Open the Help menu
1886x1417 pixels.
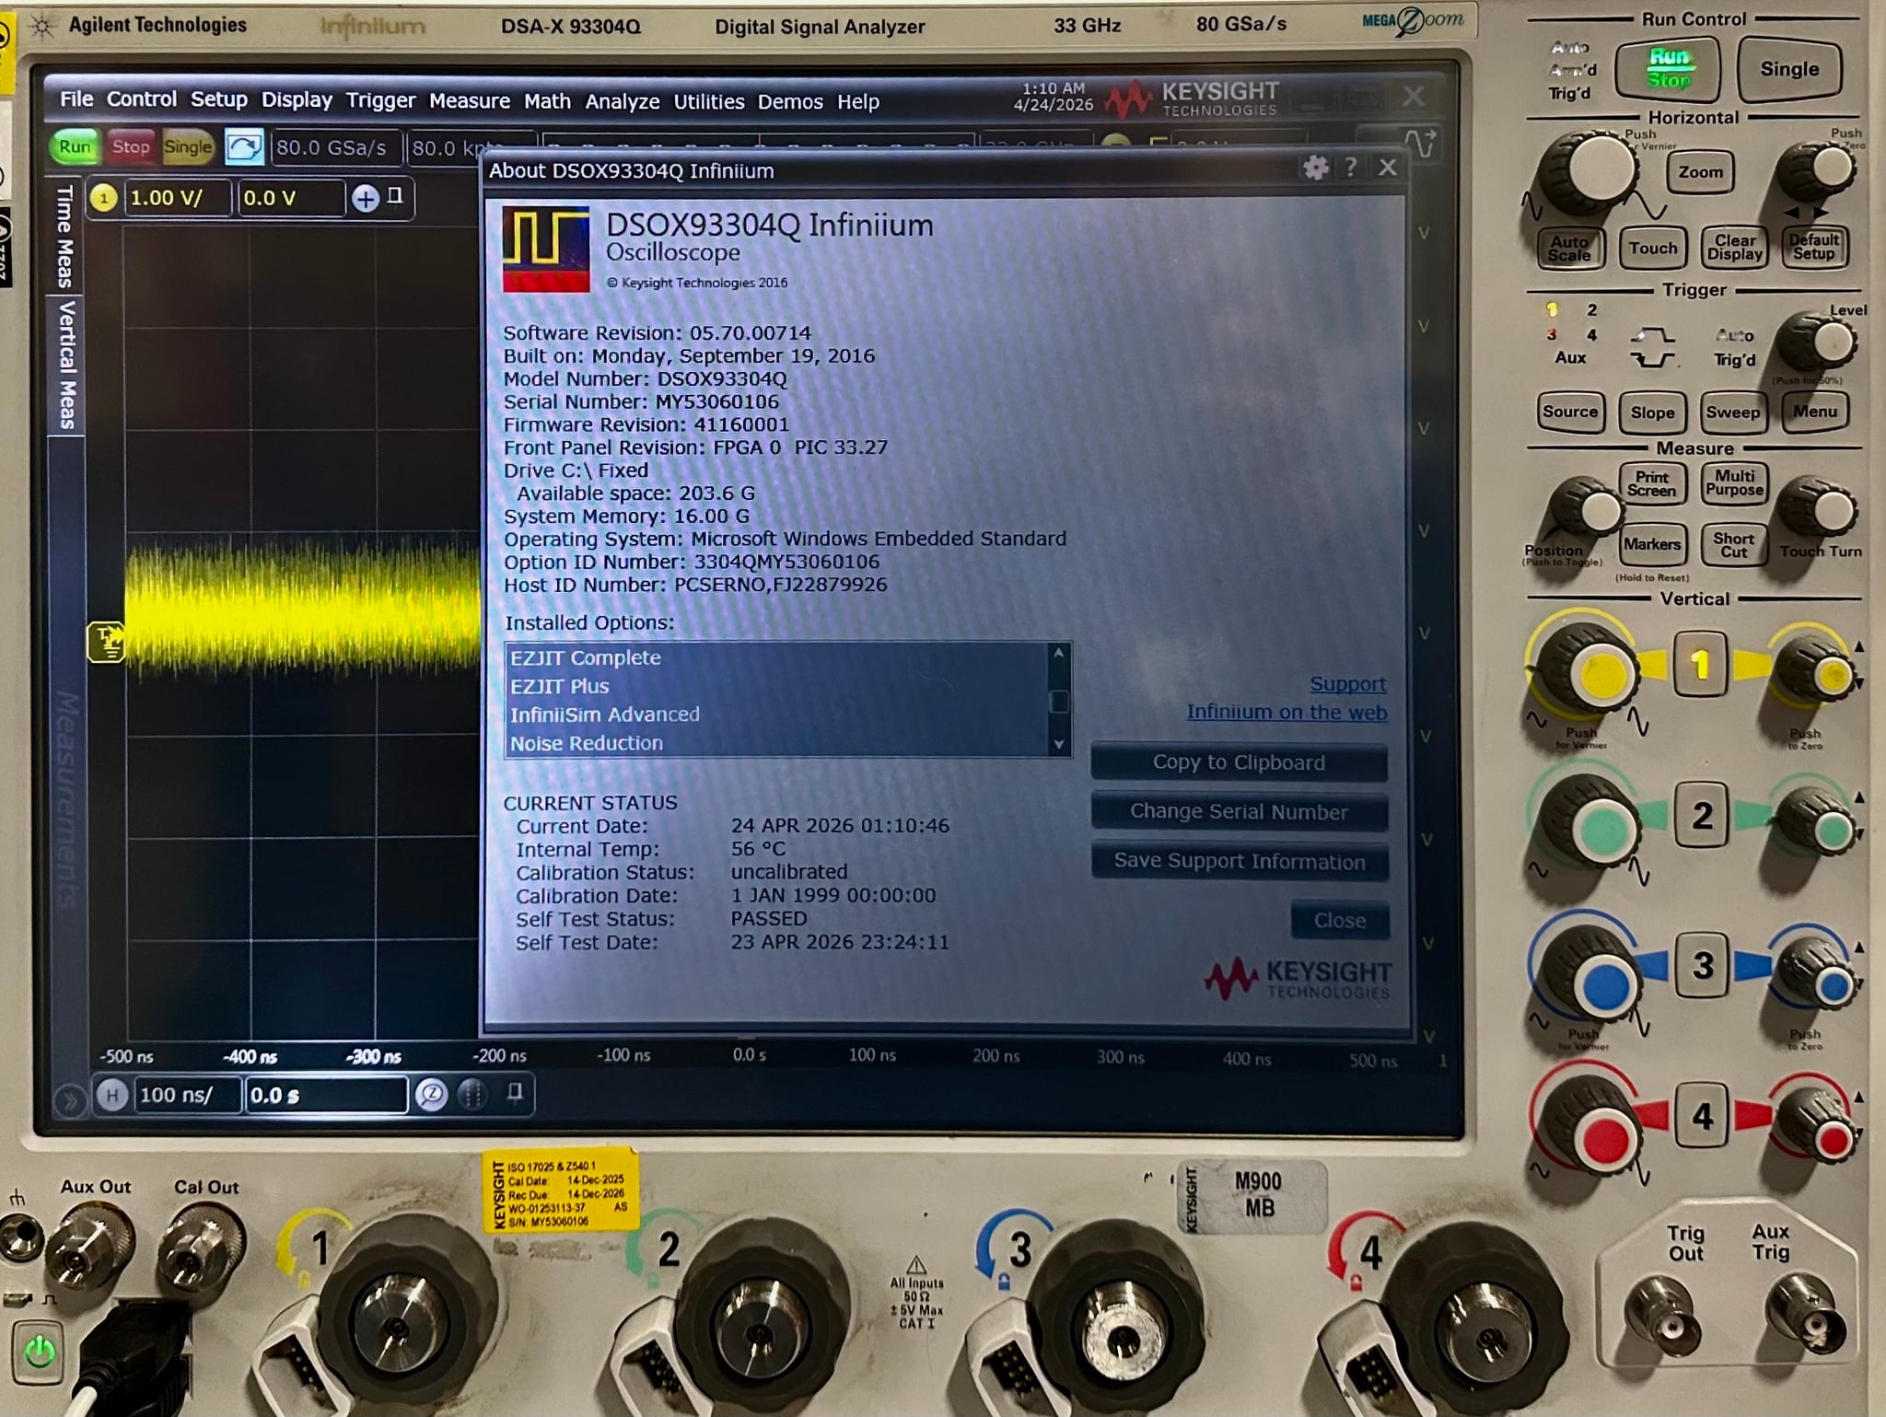click(857, 101)
